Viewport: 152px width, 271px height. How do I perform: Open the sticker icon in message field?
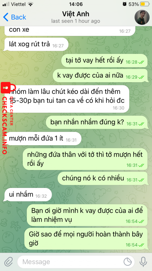point(128,262)
